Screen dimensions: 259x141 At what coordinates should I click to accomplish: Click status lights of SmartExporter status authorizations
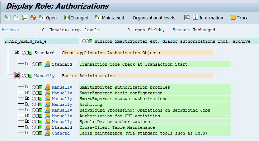click(x=37, y=99)
